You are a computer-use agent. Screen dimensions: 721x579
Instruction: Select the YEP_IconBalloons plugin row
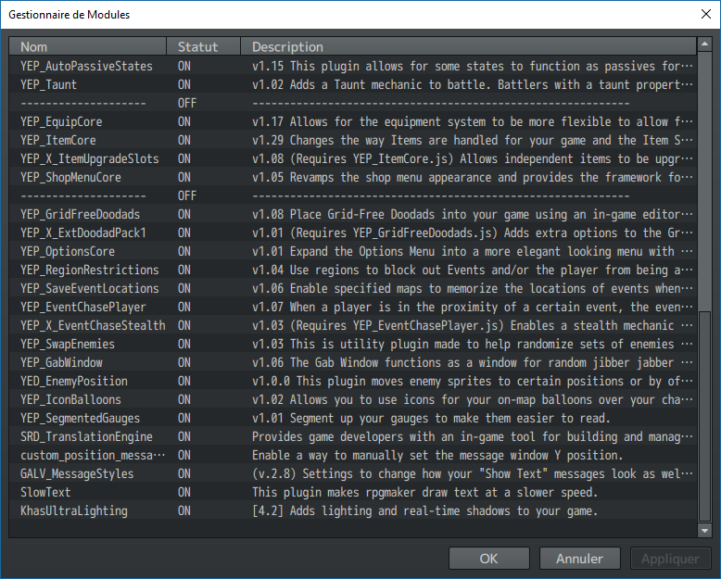353,400
